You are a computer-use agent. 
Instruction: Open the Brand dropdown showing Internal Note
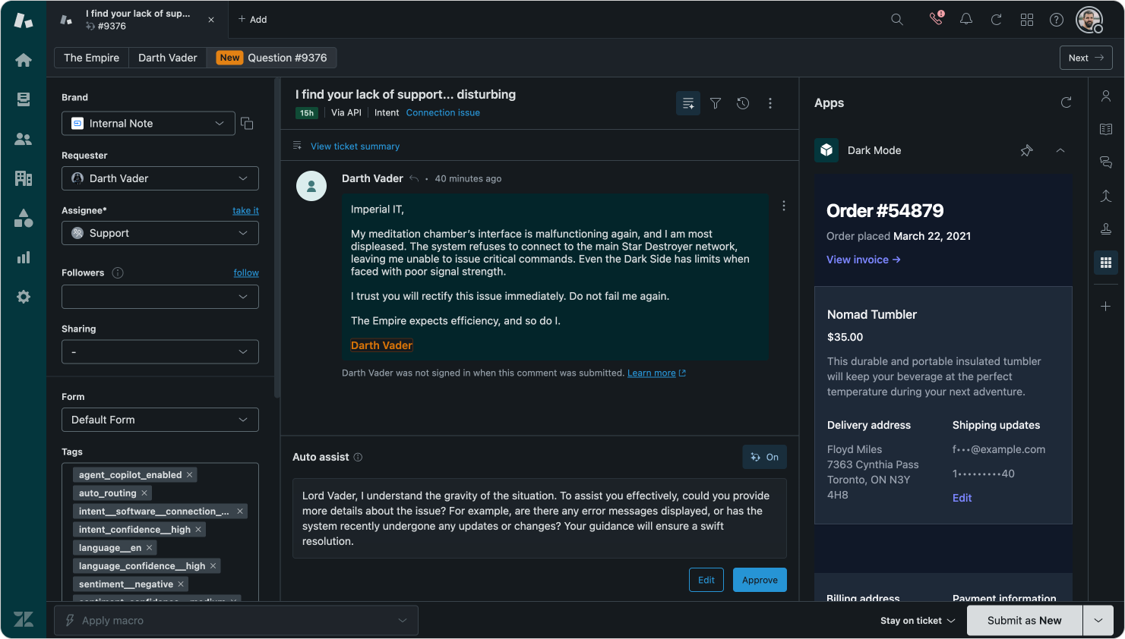[x=148, y=123]
